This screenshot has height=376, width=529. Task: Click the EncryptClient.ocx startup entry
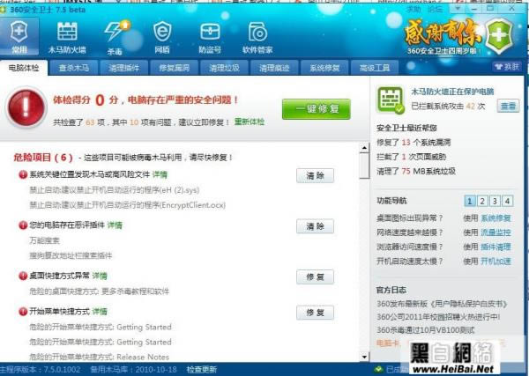click(128, 205)
